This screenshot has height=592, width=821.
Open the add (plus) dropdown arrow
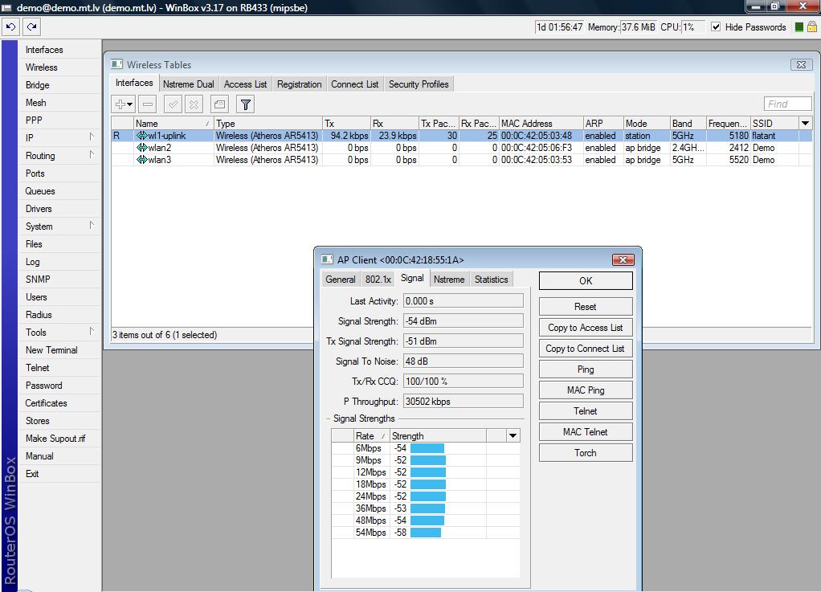(x=129, y=104)
